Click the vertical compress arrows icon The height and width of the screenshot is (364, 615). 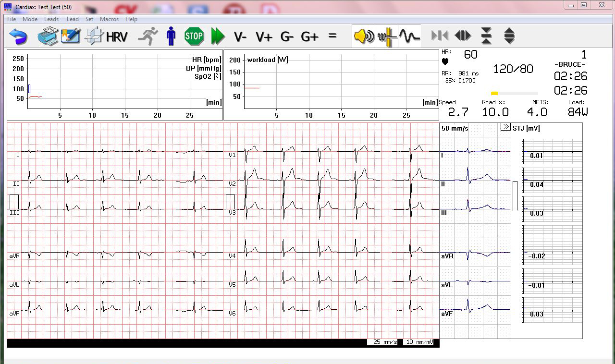pyautogui.click(x=486, y=36)
